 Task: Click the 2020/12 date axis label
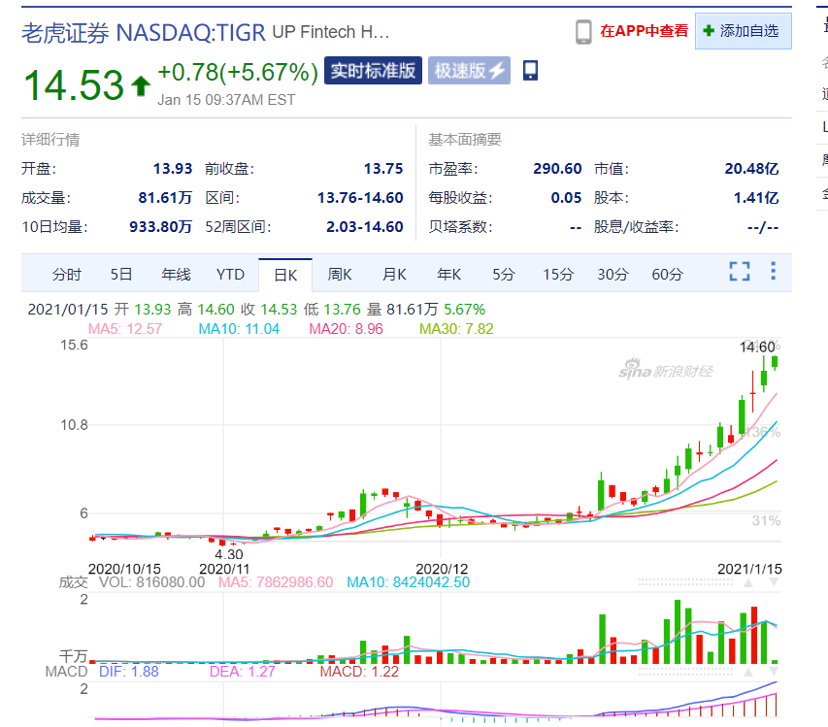pyautogui.click(x=442, y=569)
